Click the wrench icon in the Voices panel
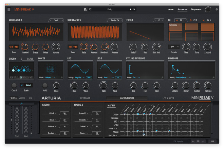The image size is (224, 150). [x=61, y=78]
